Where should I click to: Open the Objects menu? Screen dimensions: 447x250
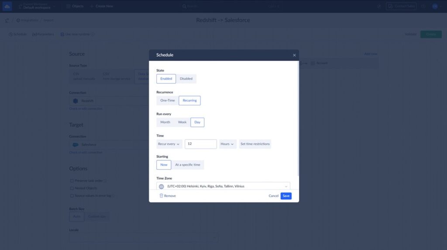pyautogui.click(x=75, y=6)
